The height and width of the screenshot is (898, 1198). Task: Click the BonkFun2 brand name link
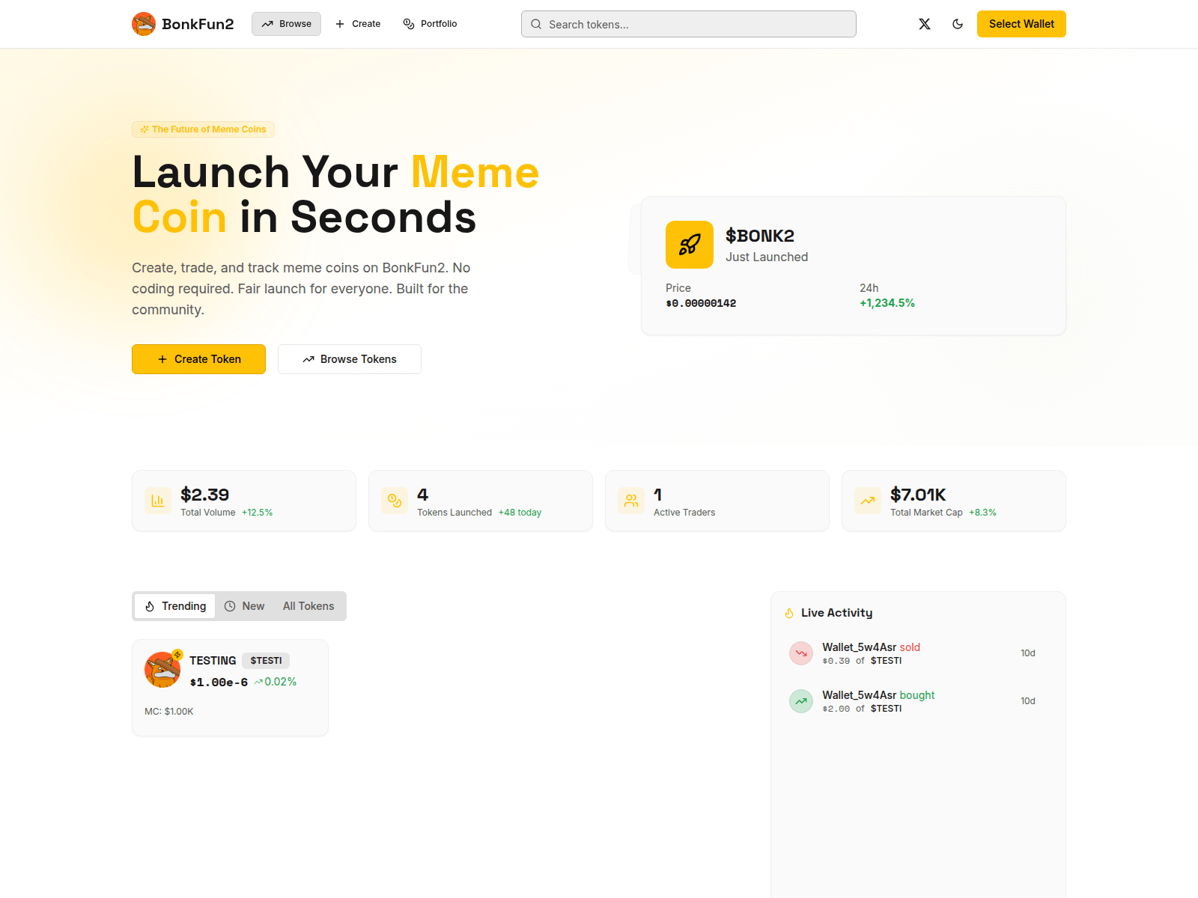click(198, 24)
